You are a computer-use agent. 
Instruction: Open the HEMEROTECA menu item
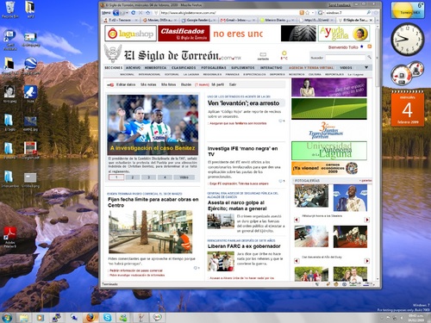(155, 67)
